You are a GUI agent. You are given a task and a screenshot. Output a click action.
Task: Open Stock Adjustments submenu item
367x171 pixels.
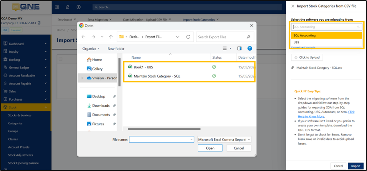[x=20, y=155]
